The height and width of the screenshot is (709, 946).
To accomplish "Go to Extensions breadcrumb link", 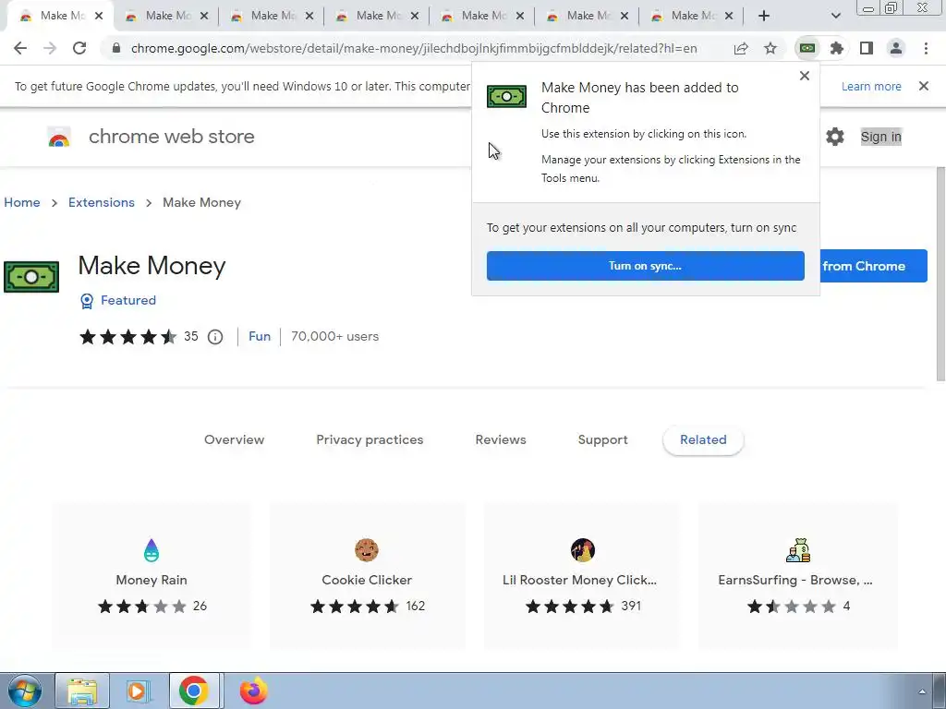I will coord(102,202).
